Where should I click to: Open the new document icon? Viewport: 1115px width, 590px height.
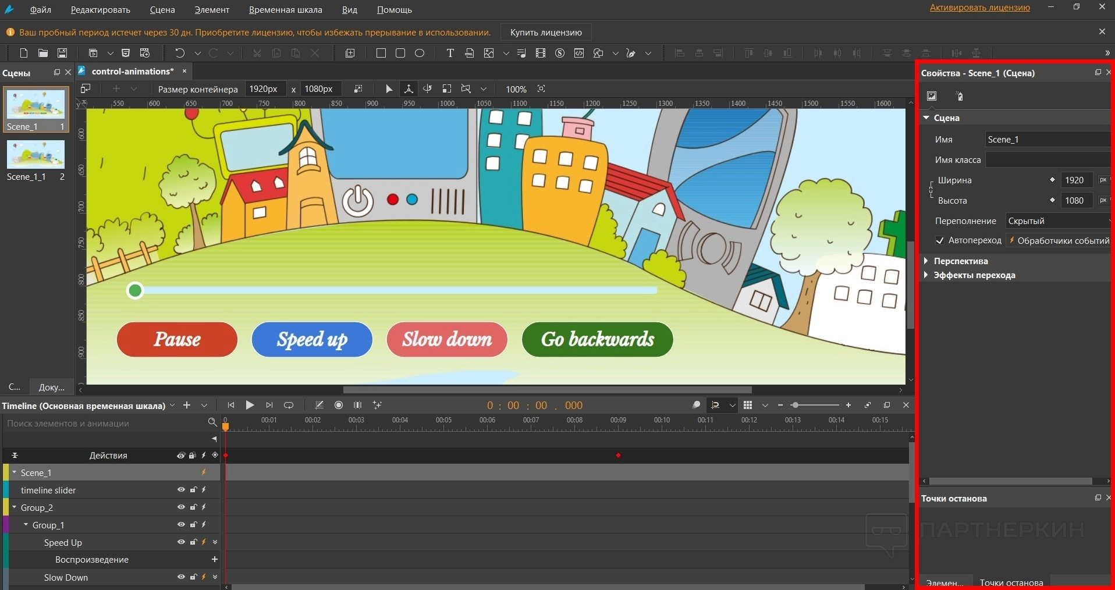click(x=24, y=53)
